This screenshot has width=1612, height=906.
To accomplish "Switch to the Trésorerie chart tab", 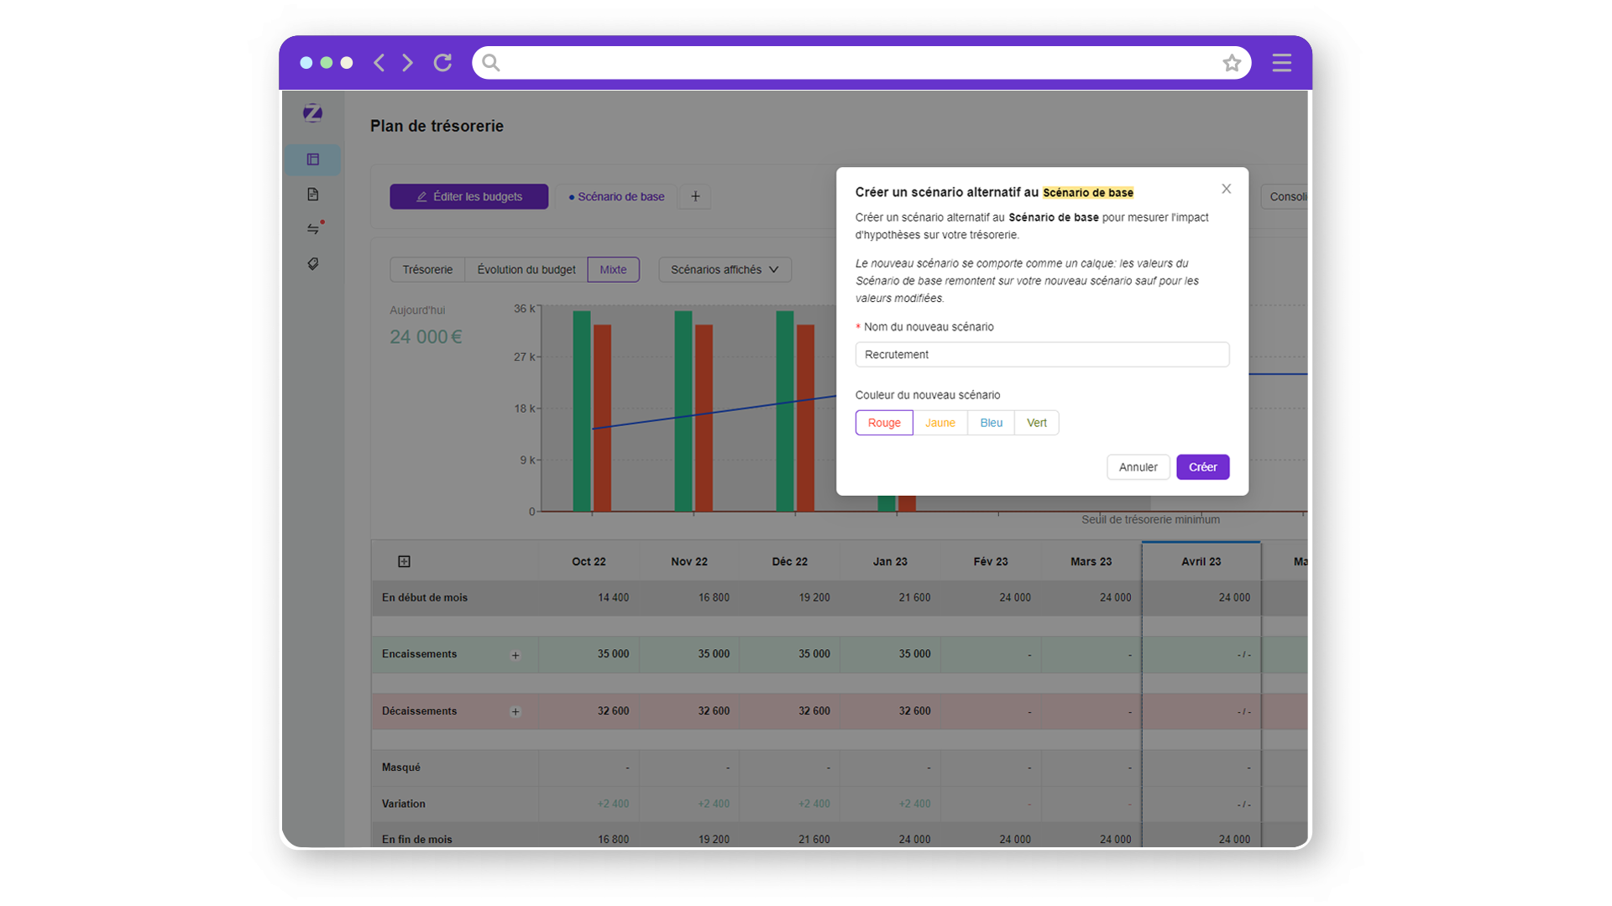I will pyautogui.click(x=427, y=269).
